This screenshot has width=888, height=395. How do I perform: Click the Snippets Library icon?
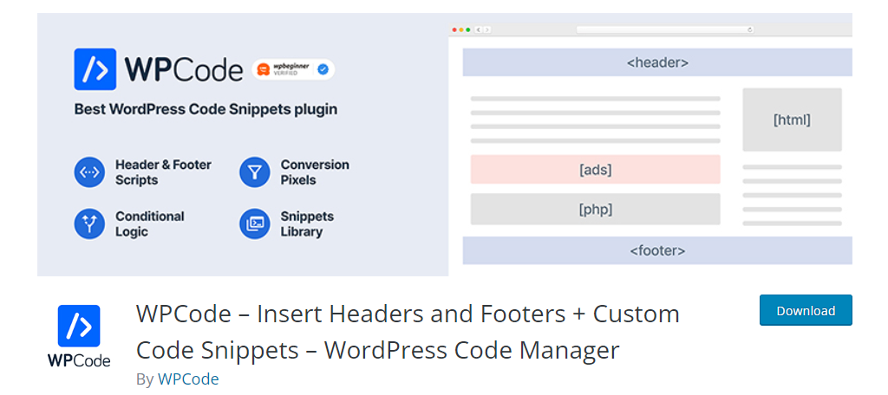pos(255,223)
